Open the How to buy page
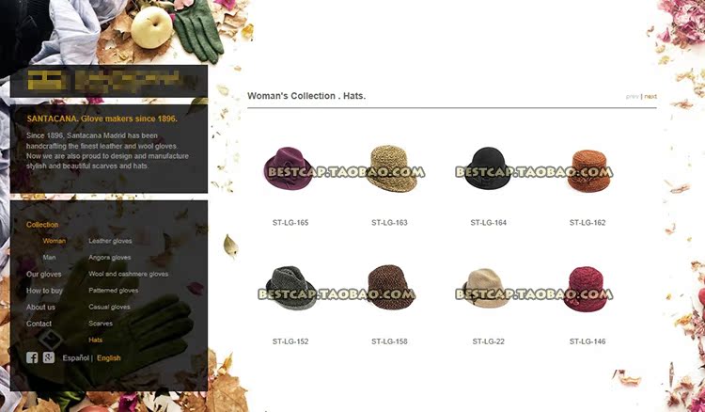Screen dimensions: 705x412 (x=44, y=291)
